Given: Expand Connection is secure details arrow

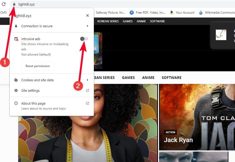Looking at the screenshot, I should pyautogui.click(x=88, y=26).
